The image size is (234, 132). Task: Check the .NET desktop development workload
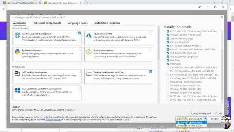tap(79, 71)
